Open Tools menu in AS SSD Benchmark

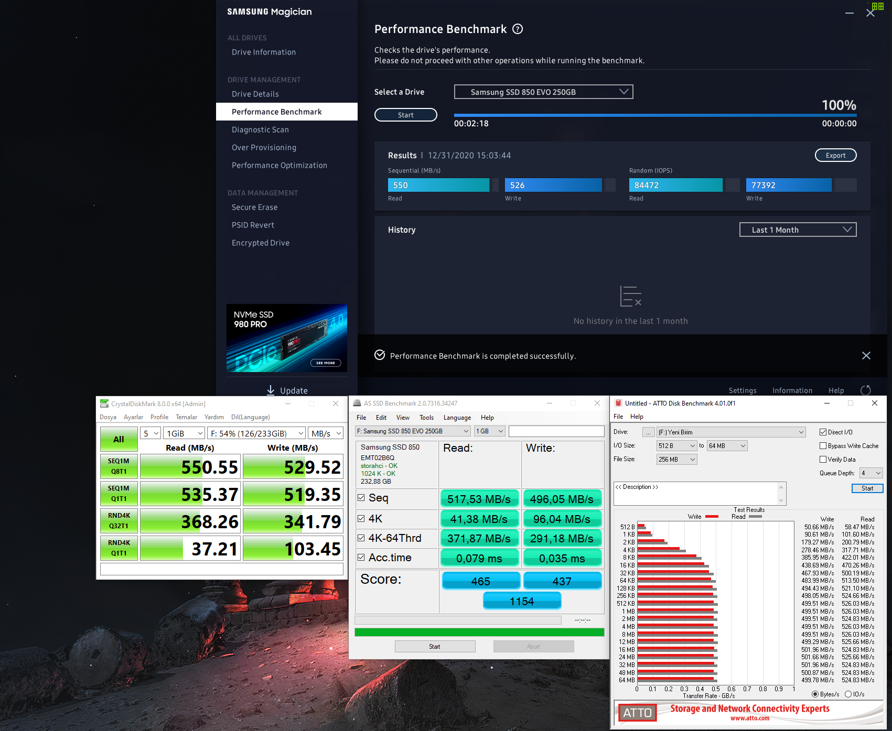click(x=426, y=418)
